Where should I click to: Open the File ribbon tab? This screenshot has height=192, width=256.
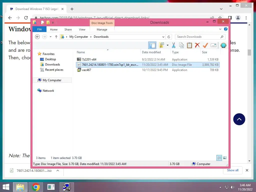39,29
